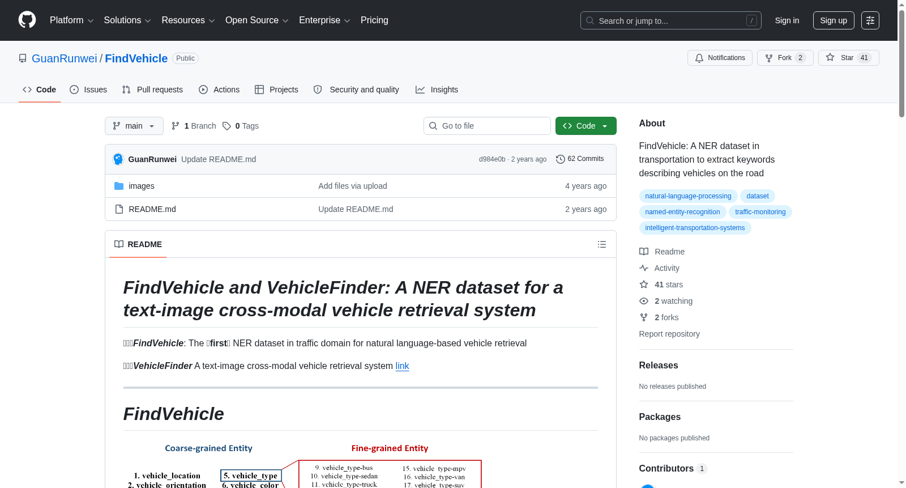The image size is (906, 488).
Task: Open the Actions tab
Action: (219, 90)
